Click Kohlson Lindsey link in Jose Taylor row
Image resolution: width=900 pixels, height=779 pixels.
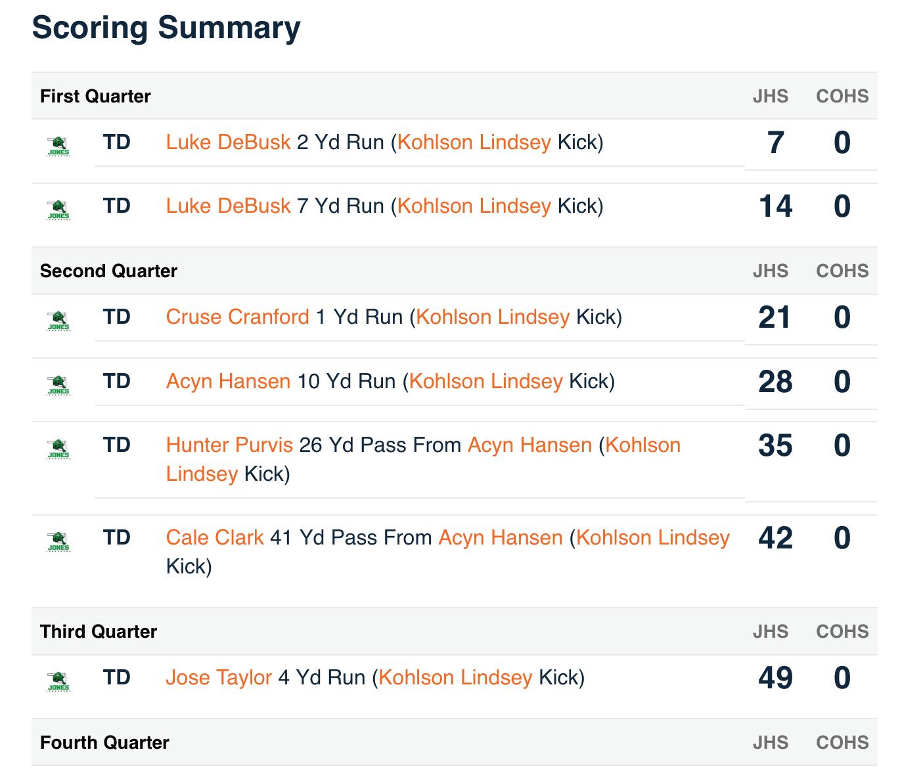455,677
